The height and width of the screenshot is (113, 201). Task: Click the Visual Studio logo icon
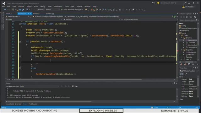tap(4, 3)
